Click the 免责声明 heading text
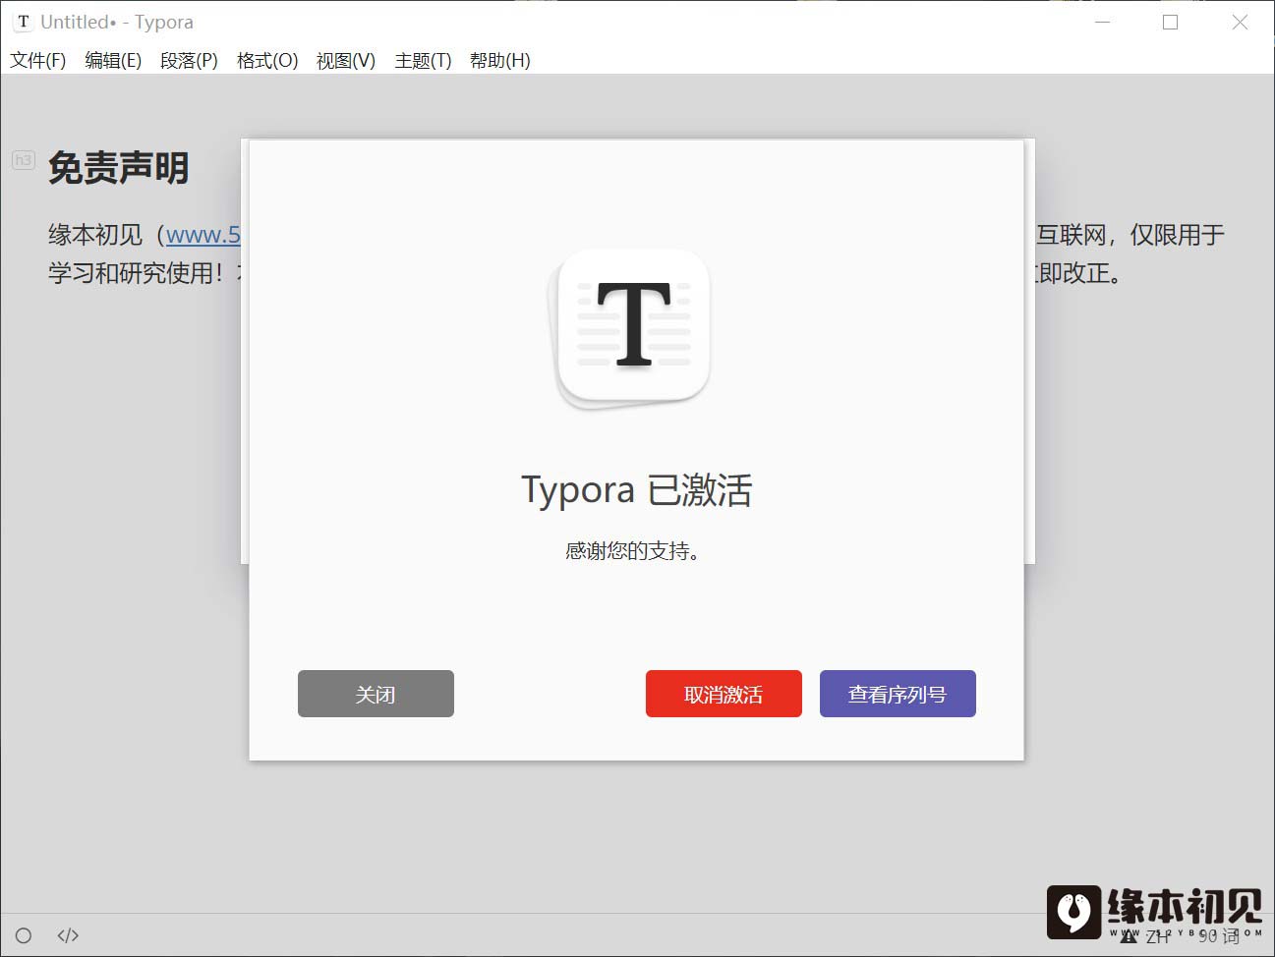1275x957 pixels. pos(118,168)
